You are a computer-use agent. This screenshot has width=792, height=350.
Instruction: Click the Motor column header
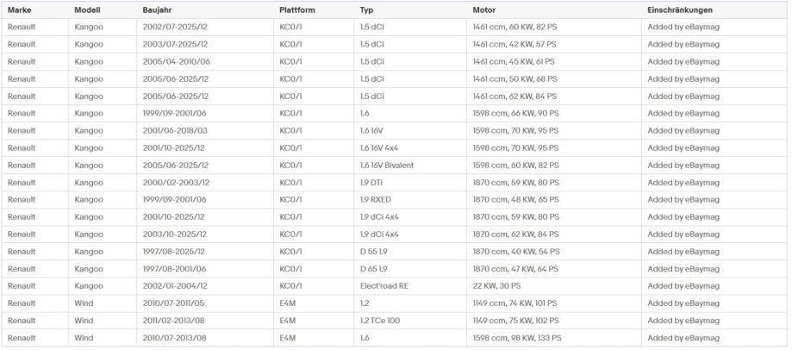484,9
